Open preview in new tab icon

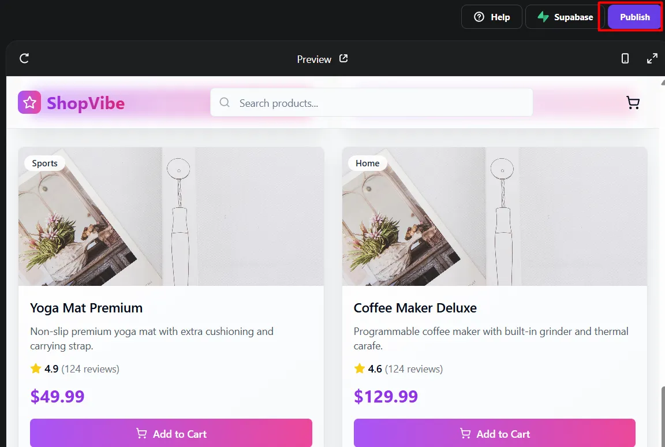click(x=343, y=58)
